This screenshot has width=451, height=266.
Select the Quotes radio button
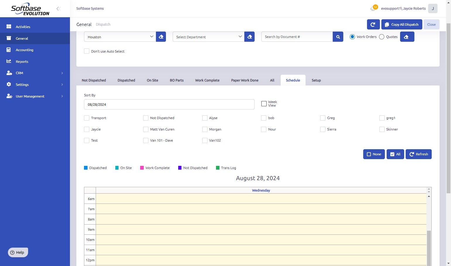(382, 37)
